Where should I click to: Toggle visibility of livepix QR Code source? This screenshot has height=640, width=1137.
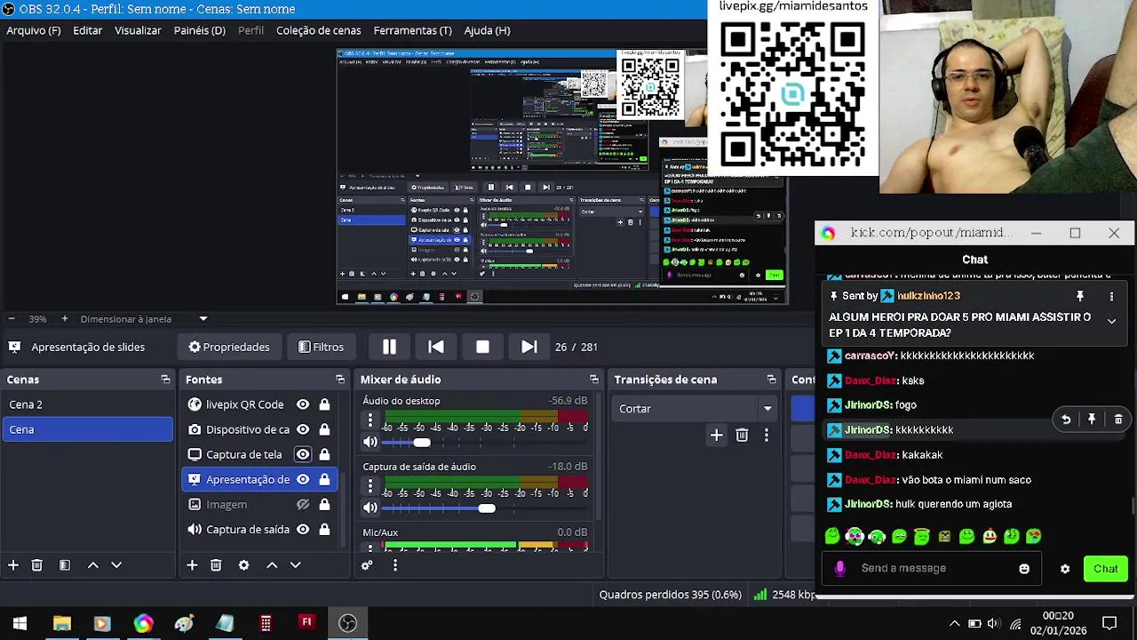click(303, 404)
